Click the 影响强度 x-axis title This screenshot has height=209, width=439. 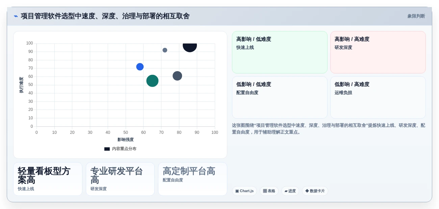126,140
